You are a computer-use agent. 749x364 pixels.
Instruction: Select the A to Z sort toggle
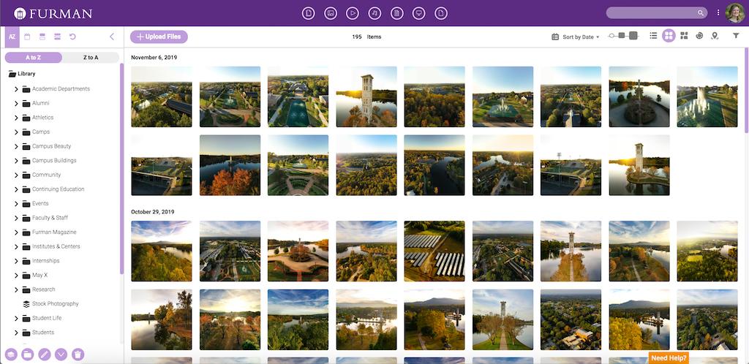coord(34,58)
